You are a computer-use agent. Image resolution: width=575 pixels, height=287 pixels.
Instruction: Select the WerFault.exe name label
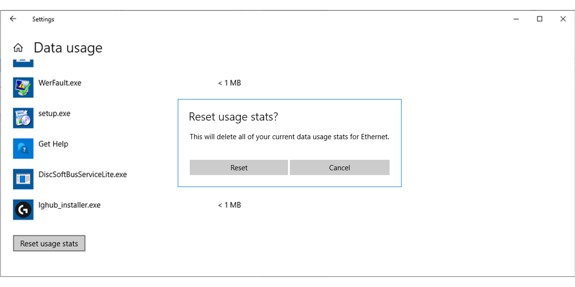point(59,82)
